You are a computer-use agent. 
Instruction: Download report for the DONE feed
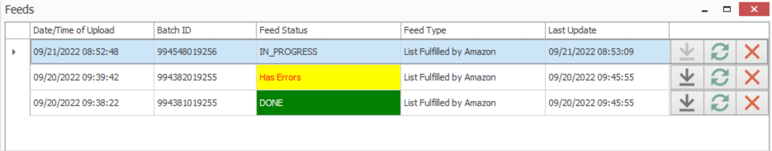pos(687,103)
